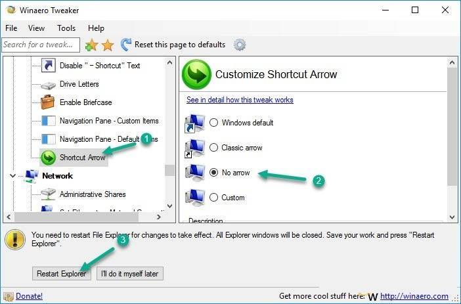Click the Winaero Tweaker title bar app icon

tap(11, 10)
